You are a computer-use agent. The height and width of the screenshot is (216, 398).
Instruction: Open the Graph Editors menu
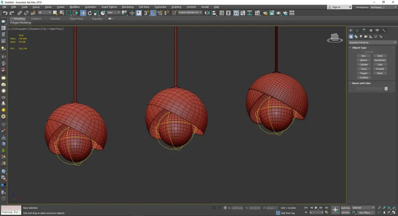109,7
